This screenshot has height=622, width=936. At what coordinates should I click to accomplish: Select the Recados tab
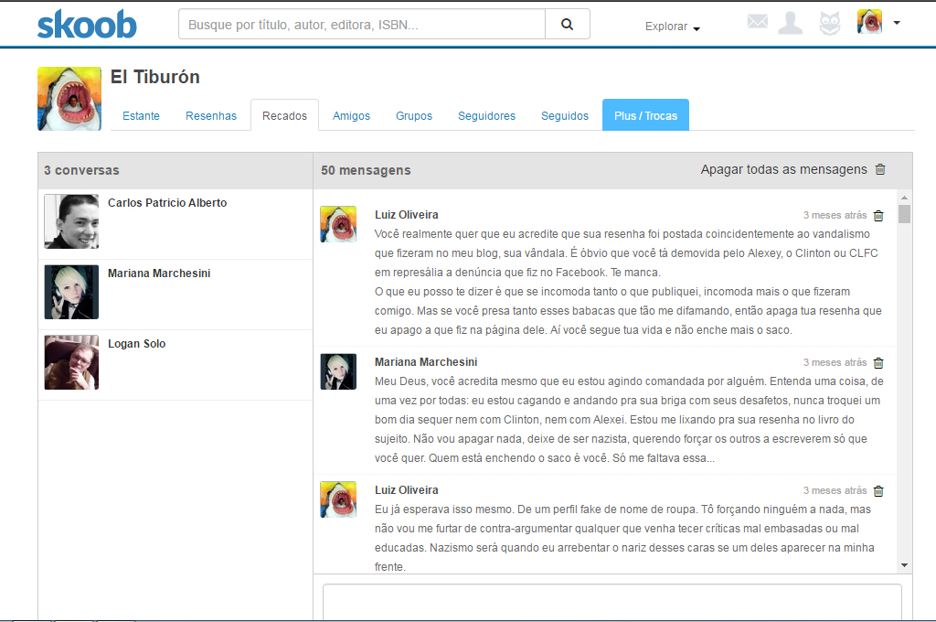pos(285,115)
